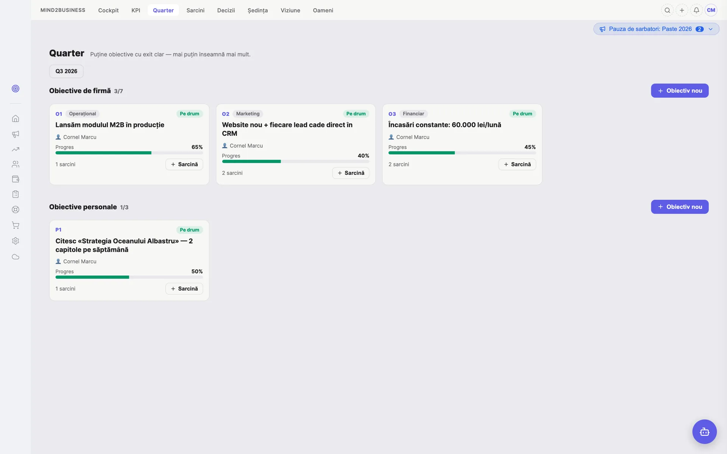This screenshot has height=454, width=727.
Task: Switch to the Cockpit tab
Action: pyautogui.click(x=108, y=10)
